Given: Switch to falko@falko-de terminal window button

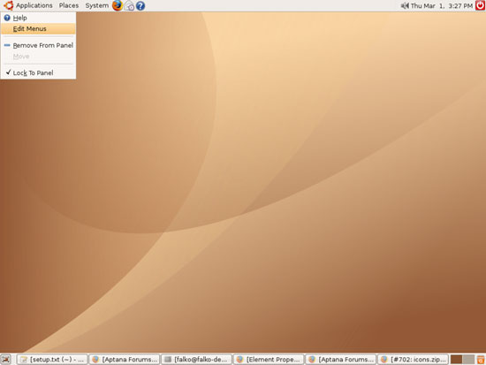Looking at the screenshot, I should 196,360.
